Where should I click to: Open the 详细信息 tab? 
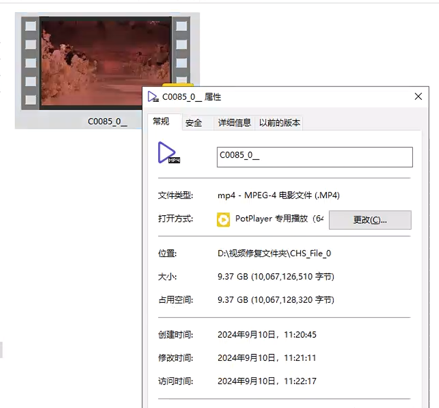click(235, 123)
